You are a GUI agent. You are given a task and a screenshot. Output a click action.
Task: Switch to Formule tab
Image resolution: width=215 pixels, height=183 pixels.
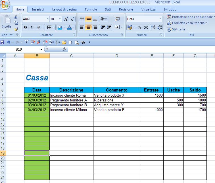tap(91, 9)
